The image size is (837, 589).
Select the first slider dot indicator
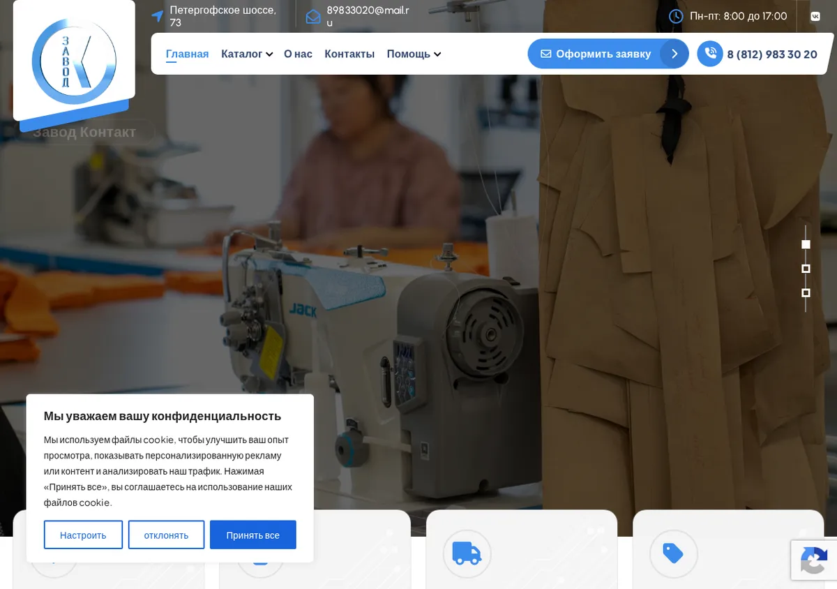pos(806,244)
